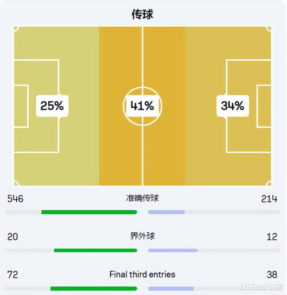
Task: Click the 214 accurate passes value
Action: (x=269, y=199)
